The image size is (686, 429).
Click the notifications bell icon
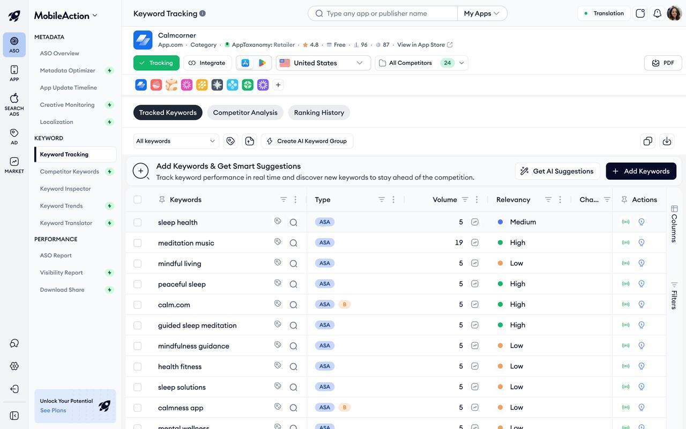pos(657,13)
